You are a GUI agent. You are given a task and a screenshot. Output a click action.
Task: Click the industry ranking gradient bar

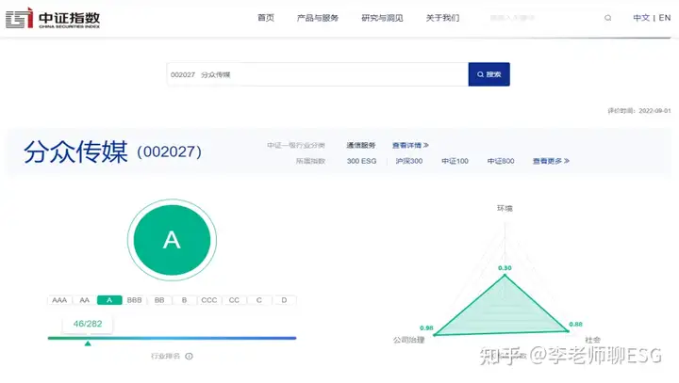[x=172, y=338]
